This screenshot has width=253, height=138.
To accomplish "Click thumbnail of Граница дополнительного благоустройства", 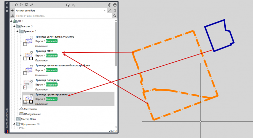I will pos(29,70).
